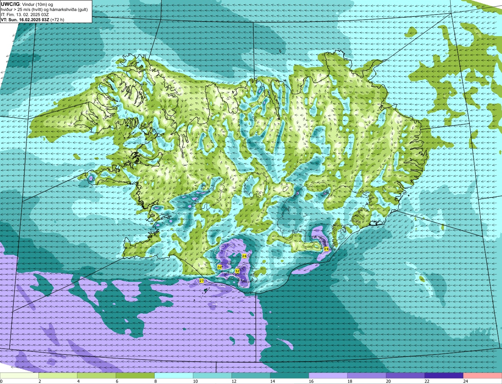Click the yellow max gust label 26
Image resolution: width=502 pixels, height=384 pixels.
pos(244,256)
